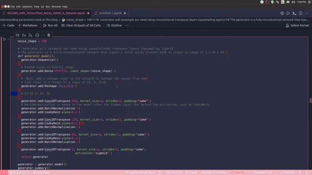Execute cell and below from cell toolbar

[30, 35]
